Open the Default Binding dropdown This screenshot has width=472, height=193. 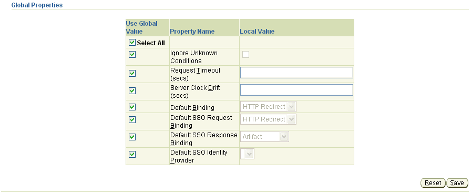268,107
